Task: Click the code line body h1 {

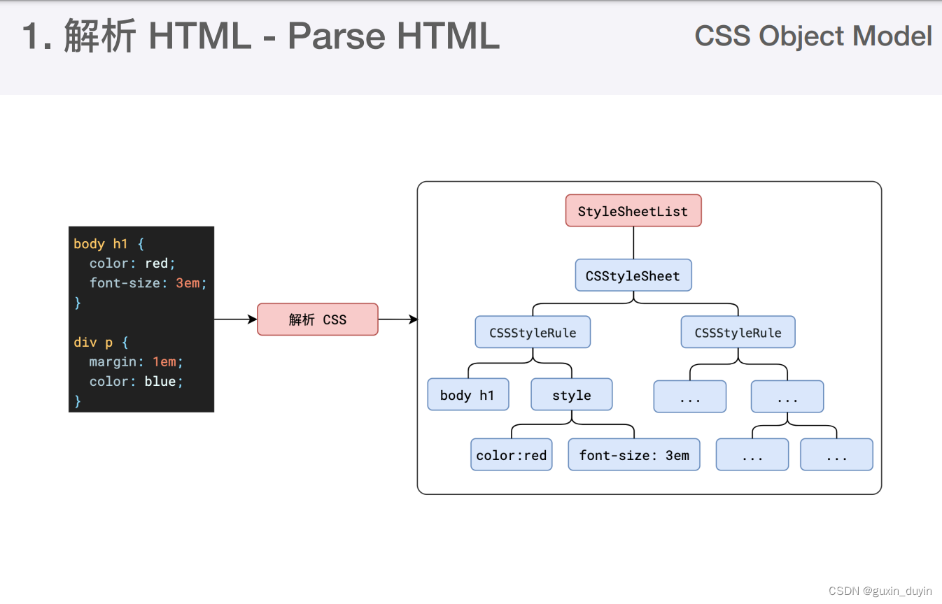Action: tap(108, 244)
